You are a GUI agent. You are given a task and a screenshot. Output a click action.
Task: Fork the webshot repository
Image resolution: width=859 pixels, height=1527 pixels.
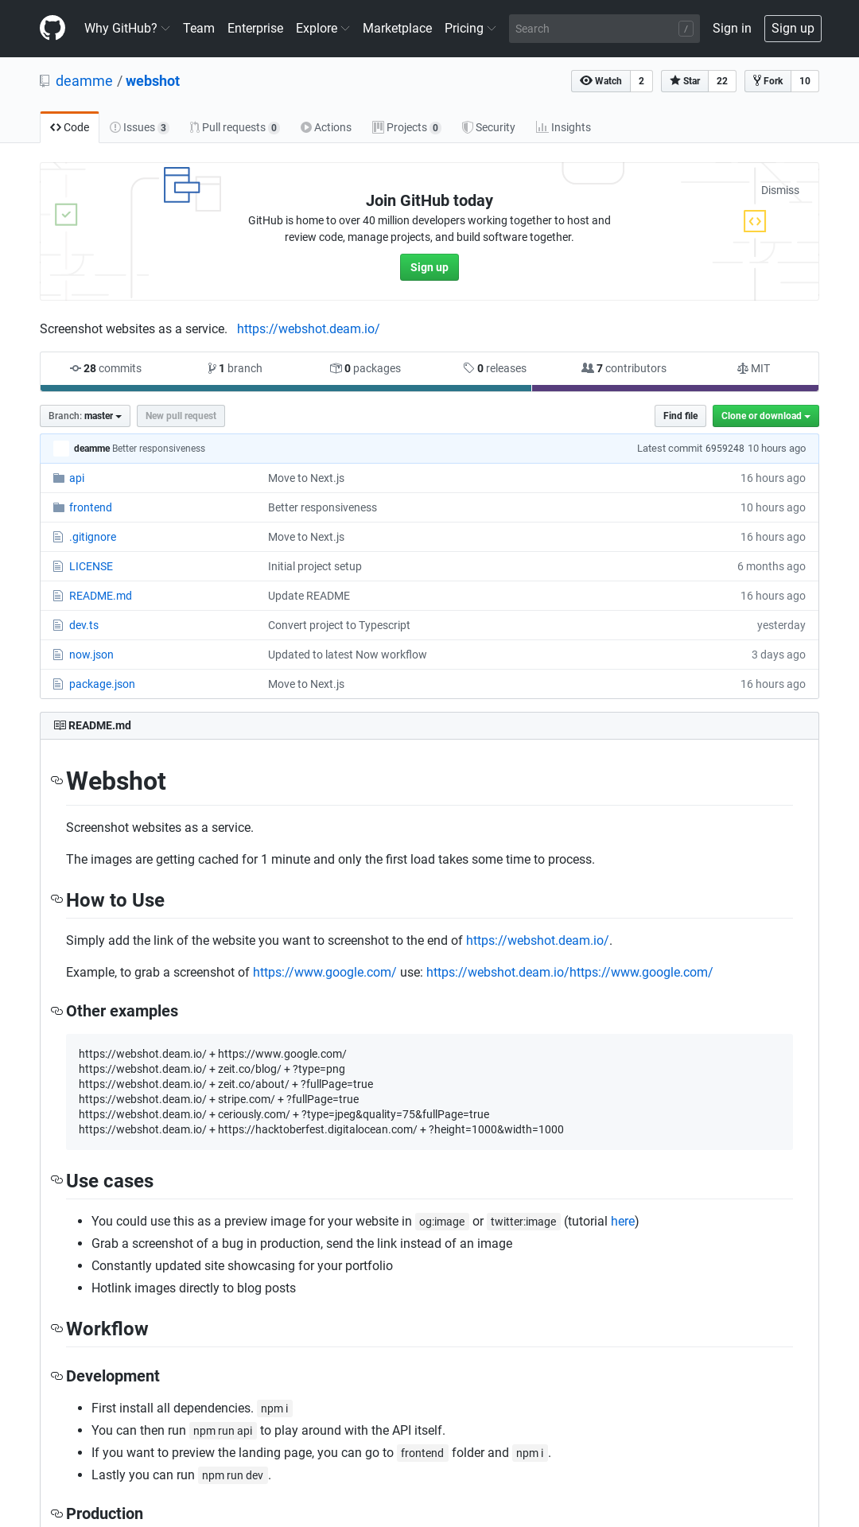(x=768, y=81)
